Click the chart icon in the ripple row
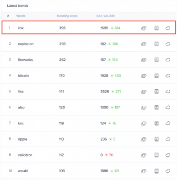 (144, 139)
